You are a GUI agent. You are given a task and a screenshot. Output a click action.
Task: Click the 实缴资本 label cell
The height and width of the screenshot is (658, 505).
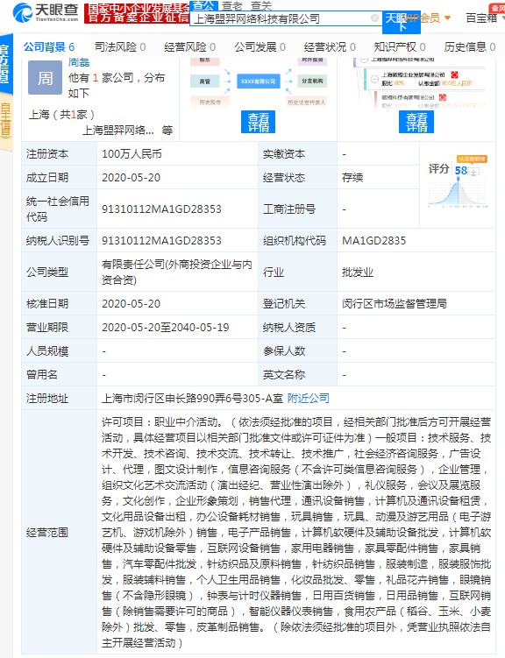297,154
